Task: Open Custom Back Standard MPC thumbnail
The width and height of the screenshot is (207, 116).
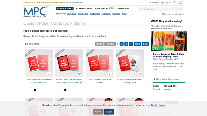Action: point(130,63)
